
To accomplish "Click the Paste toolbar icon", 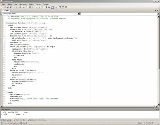I will [x=20, y=7].
